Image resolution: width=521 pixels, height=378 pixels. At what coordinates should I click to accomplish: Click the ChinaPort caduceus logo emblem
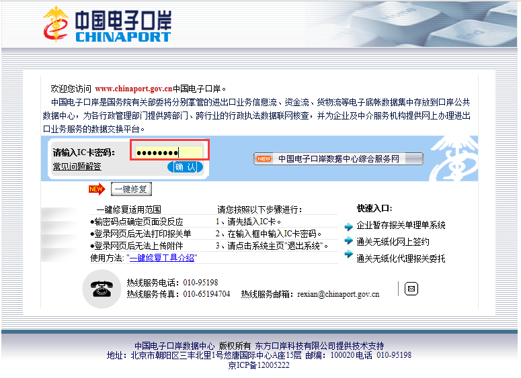pyautogui.click(x=56, y=24)
